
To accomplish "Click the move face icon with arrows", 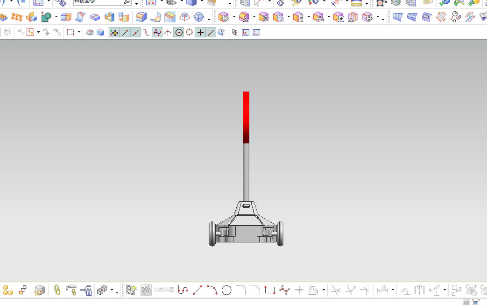I will 224,17.
